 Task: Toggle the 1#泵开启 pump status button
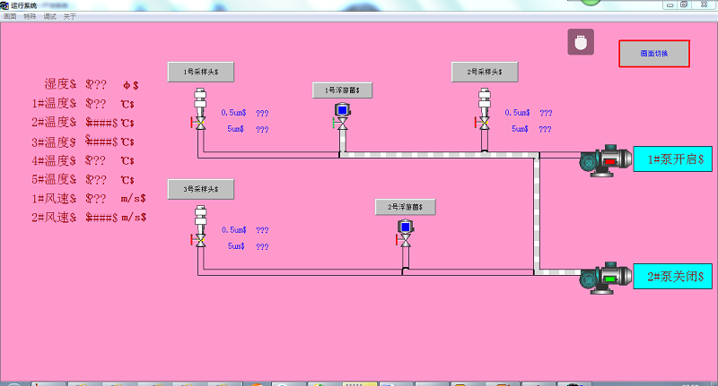point(673,159)
